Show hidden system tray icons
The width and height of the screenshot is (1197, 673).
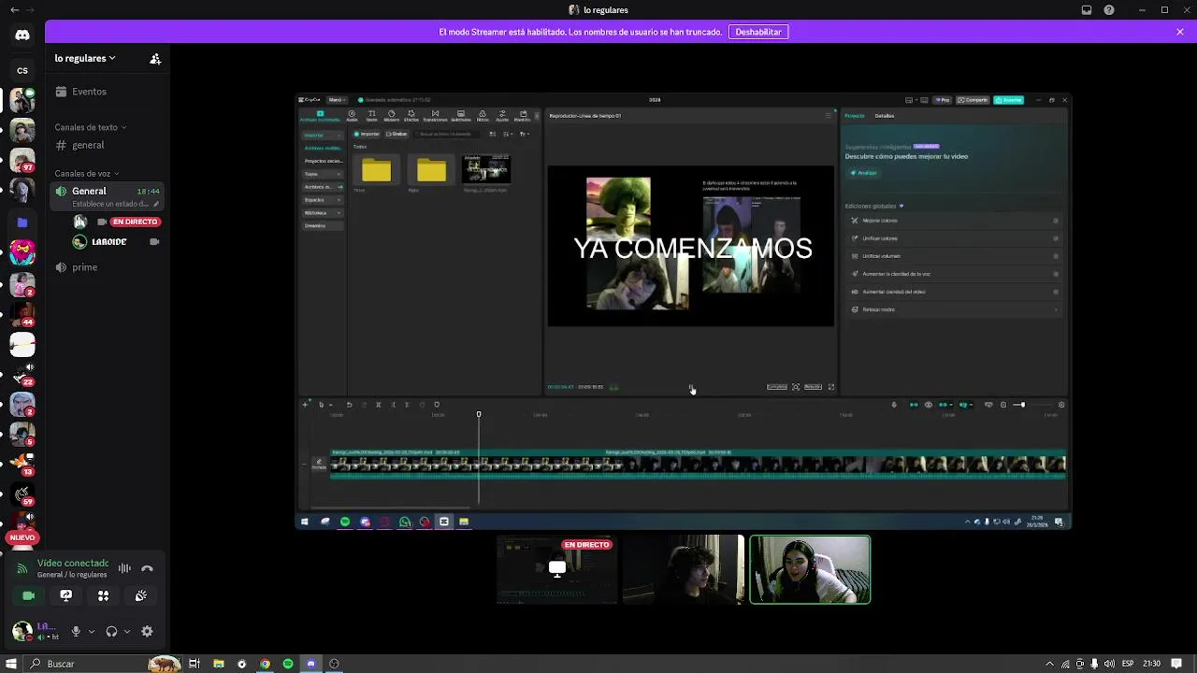[1049, 664]
